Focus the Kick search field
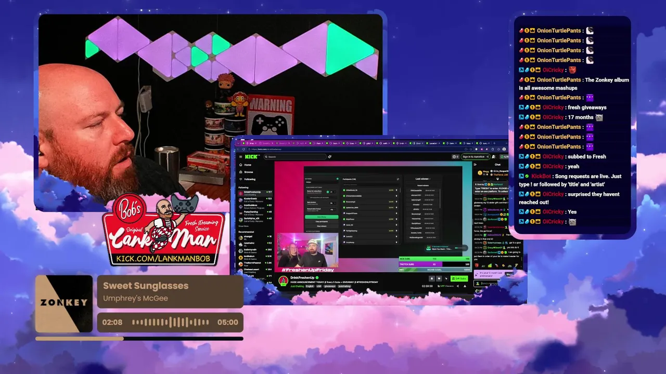Viewport: 666px width, 374px height. 295,157
